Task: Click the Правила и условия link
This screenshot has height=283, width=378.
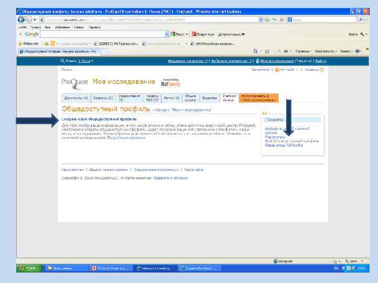Action: pyautogui.click(x=170, y=178)
